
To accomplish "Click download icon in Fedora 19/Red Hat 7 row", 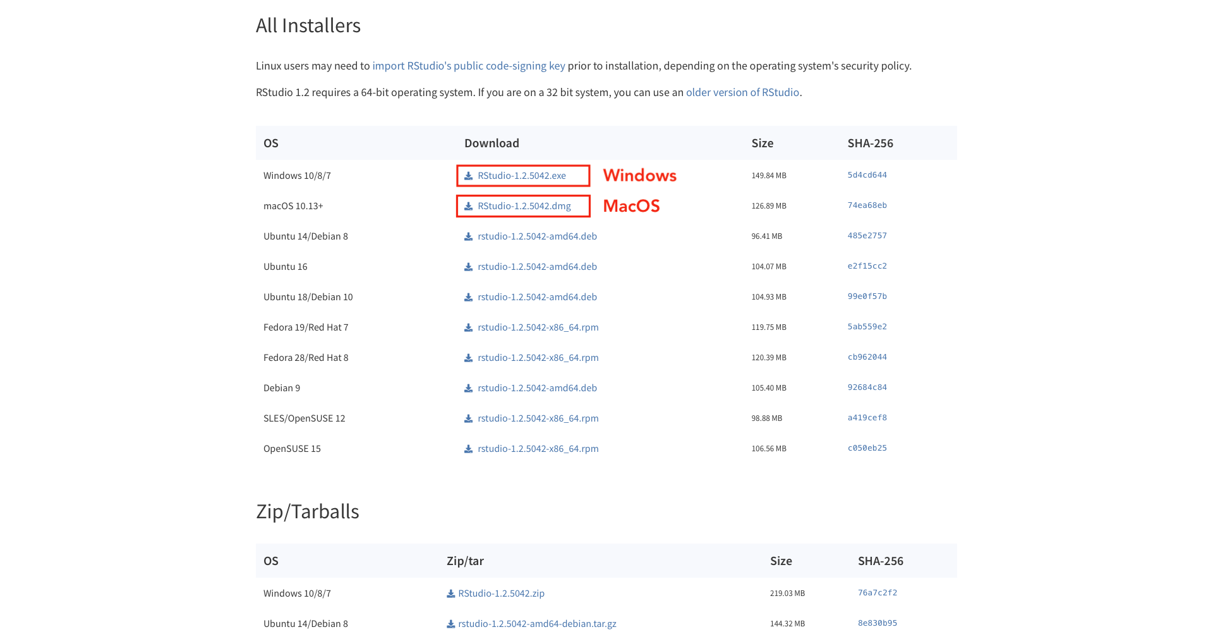I will coord(468,327).
